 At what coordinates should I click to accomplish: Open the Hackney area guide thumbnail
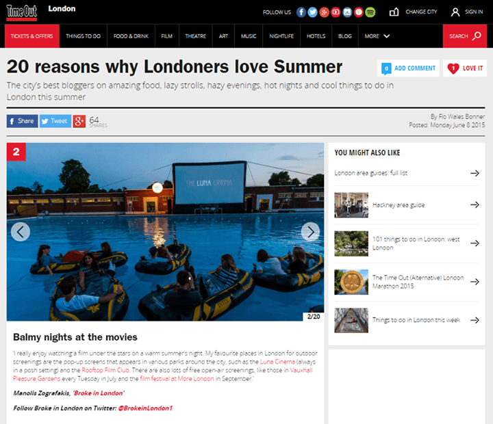click(351, 205)
